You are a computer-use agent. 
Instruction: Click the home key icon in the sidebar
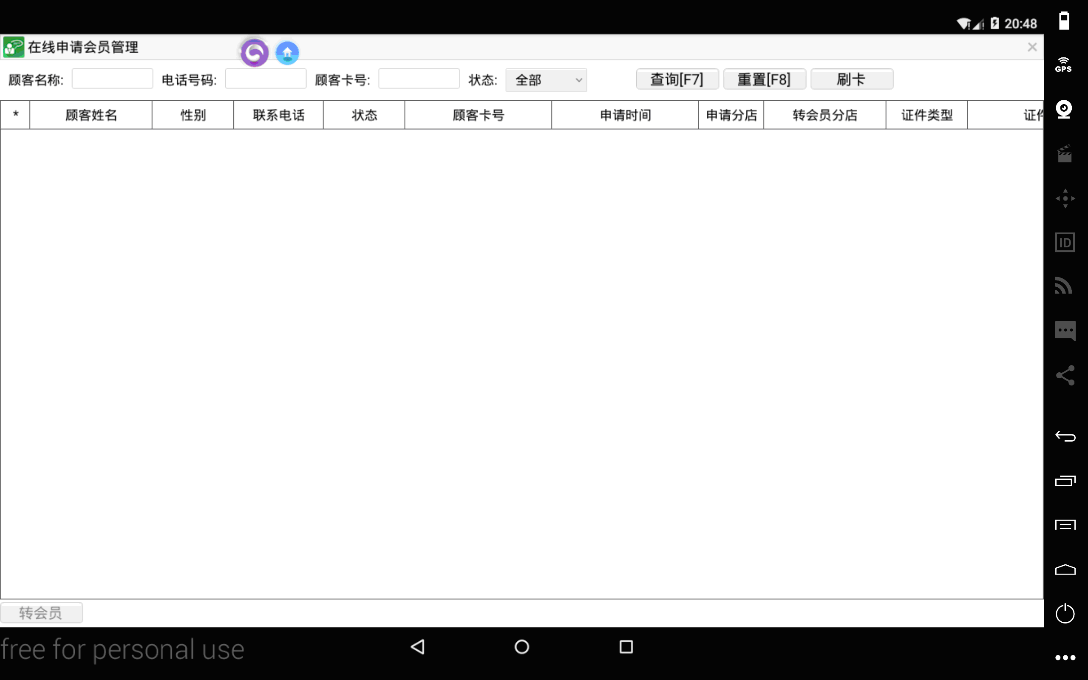(1065, 569)
